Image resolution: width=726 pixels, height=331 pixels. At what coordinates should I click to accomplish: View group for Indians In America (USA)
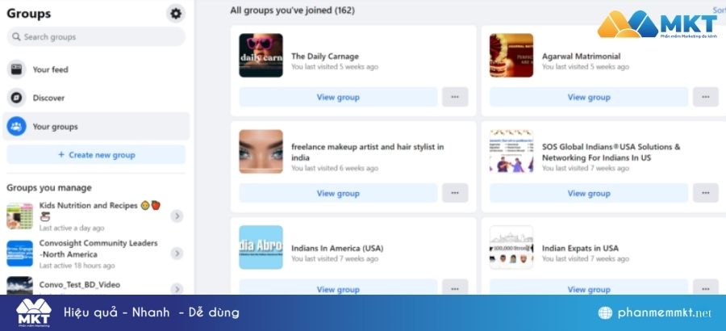[338, 287]
